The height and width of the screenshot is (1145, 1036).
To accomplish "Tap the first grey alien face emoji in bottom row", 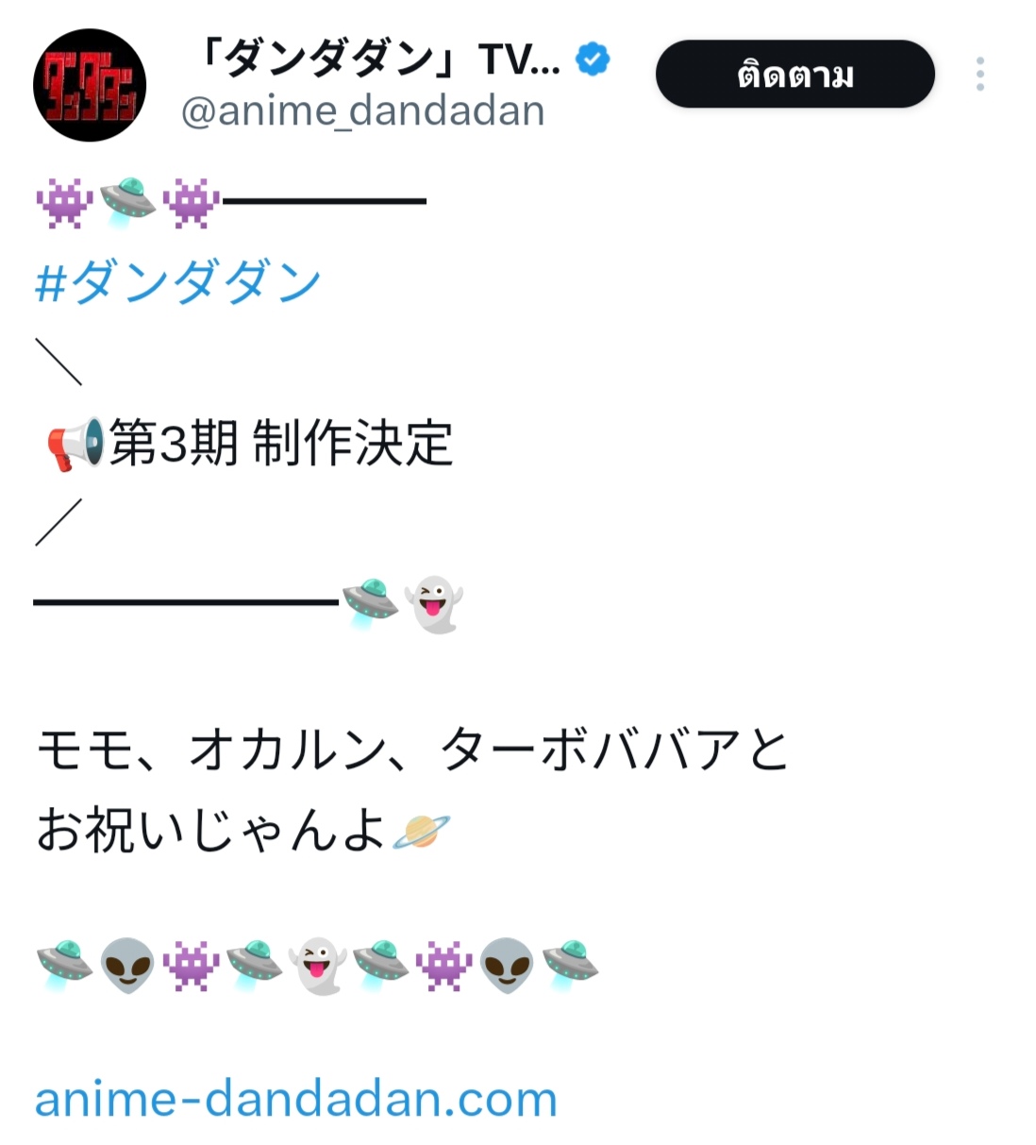I will coord(127,965).
